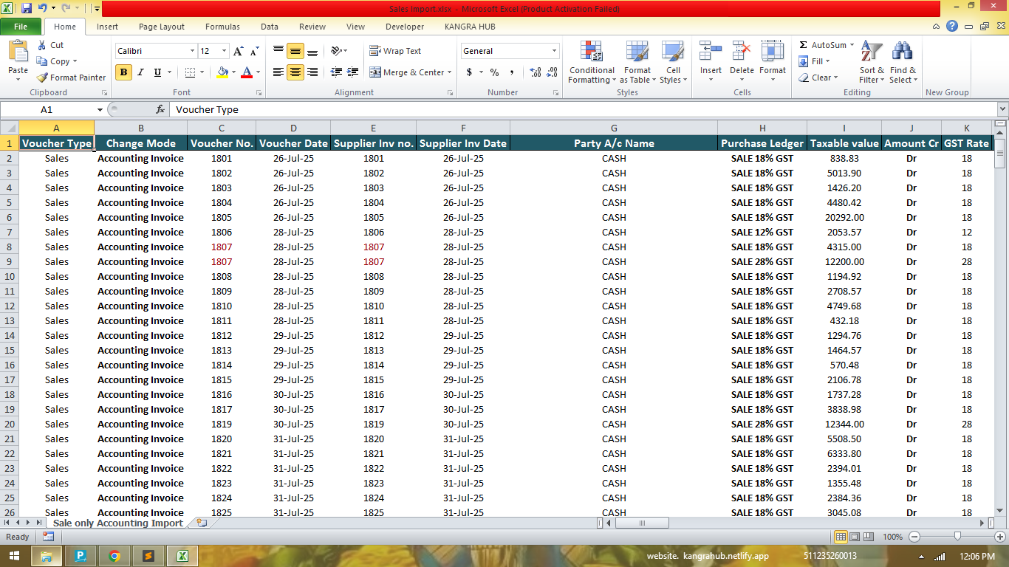Click the Merge & Center icon
The height and width of the screenshot is (567, 1009).
coord(375,72)
